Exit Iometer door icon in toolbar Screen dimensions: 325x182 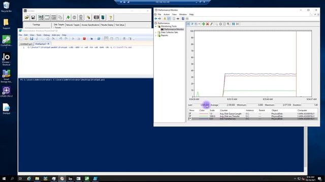[103, 18]
